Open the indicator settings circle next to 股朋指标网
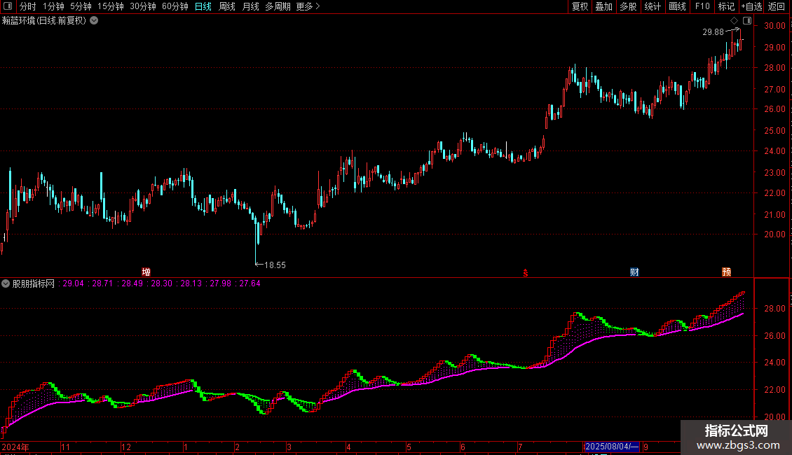Viewport: 792px width, 455px height. click(6, 283)
